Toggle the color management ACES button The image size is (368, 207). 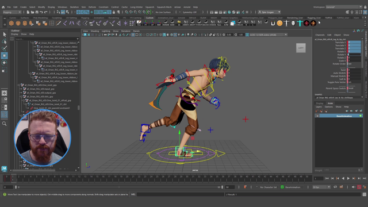coord(247,34)
